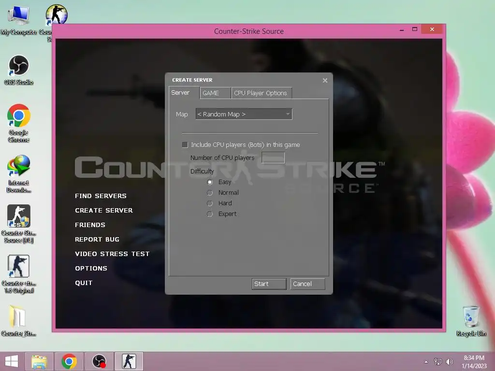Open My Computer desktop icon

(18, 20)
